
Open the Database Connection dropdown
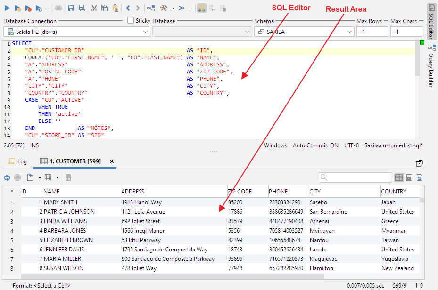[x=76, y=32]
